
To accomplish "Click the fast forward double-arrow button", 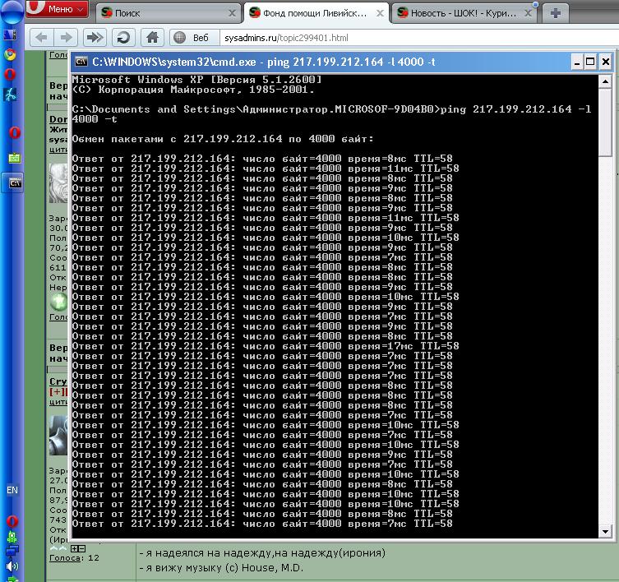I will point(95,38).
